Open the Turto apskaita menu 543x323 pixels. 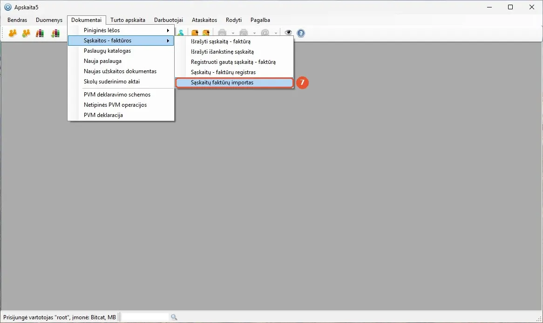128,20
